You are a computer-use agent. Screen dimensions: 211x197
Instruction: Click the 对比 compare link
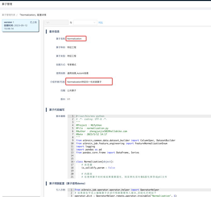click(x=100, y=22)
